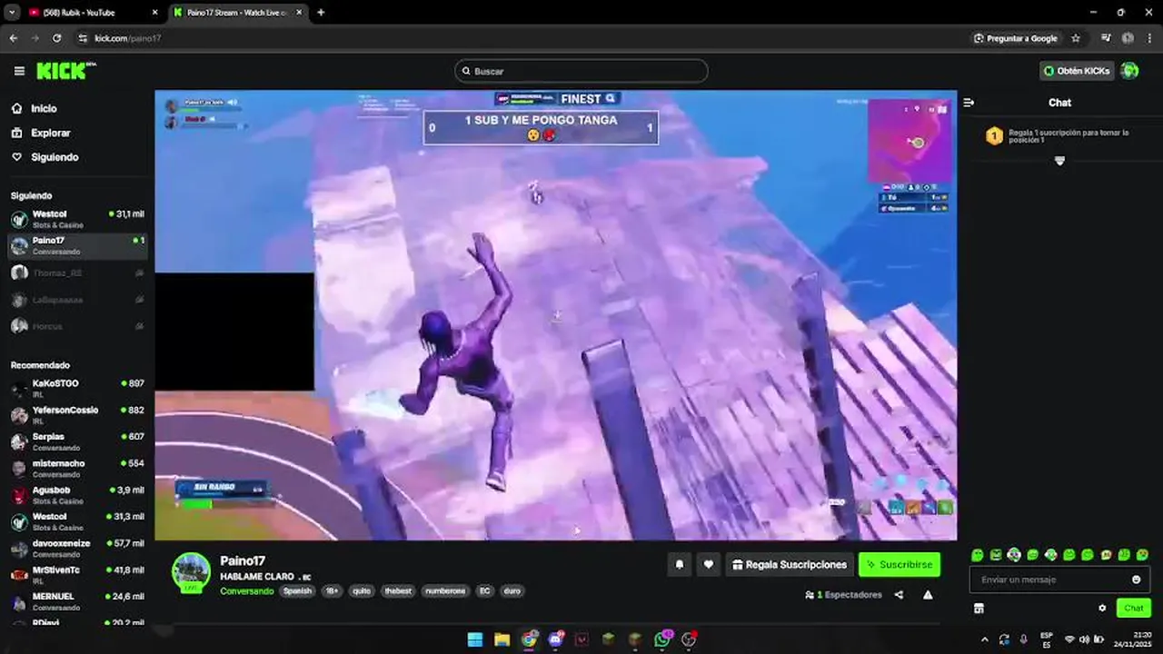Open Agusbob recommended channel
1163x654 pixels.
pos(77,495)
